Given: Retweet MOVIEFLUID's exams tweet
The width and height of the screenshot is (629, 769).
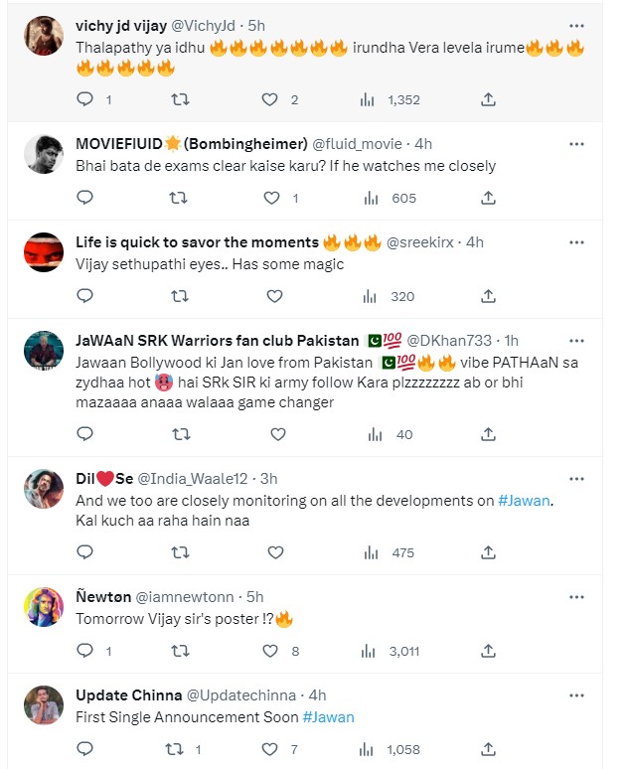Looking at the screenshot, I should [179, 198].
